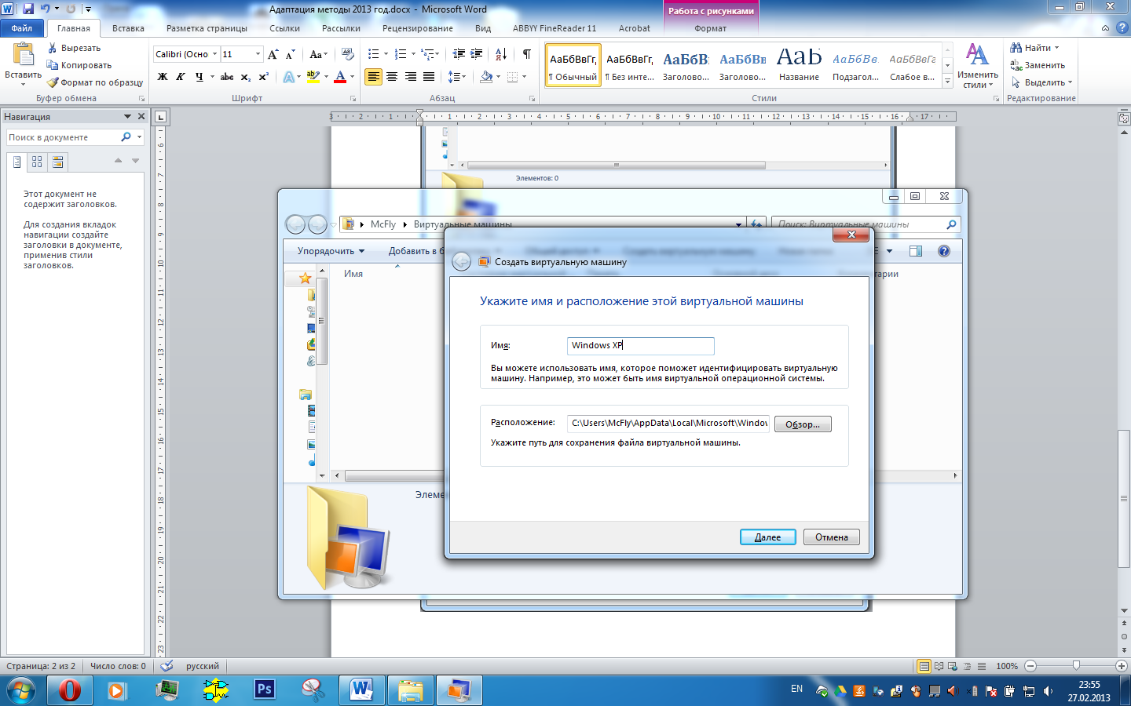Click the Favorites star in Explorer navigation pane
The height and width of the screenshot is (706, 1131).
click(x=306, y=278)
